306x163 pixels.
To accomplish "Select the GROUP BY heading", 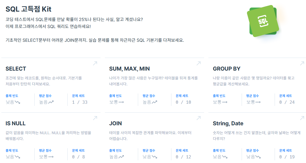I will click(x=227, y=69).
